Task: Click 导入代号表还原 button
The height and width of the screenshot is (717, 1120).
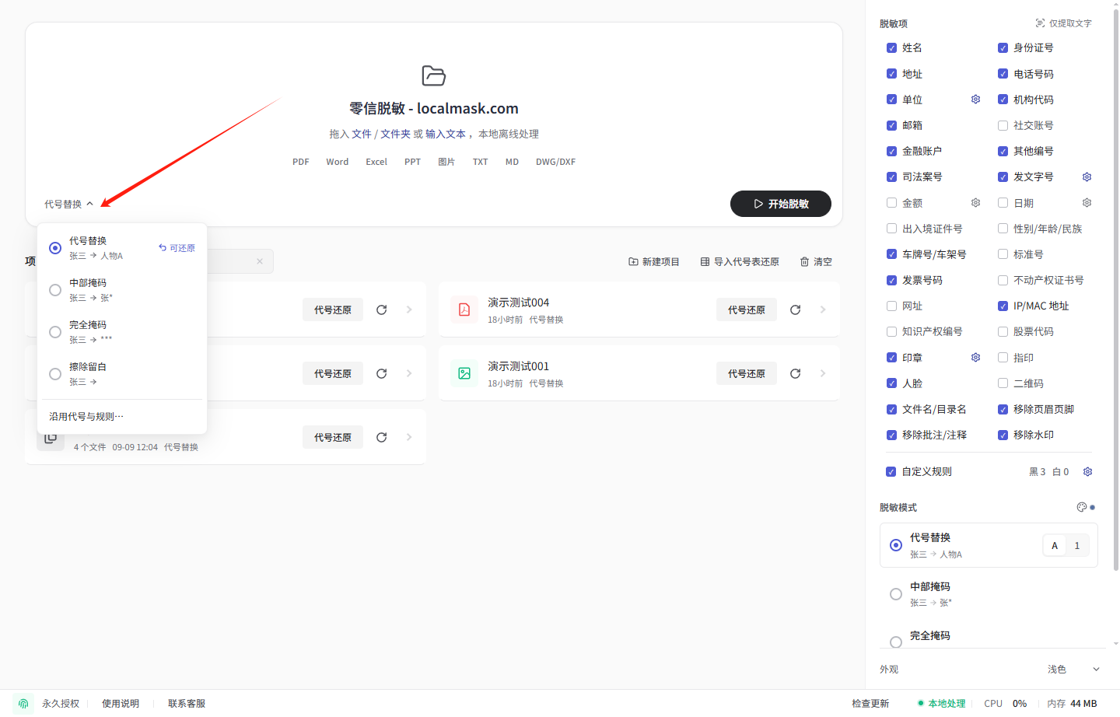Action: tap(740, 262)
